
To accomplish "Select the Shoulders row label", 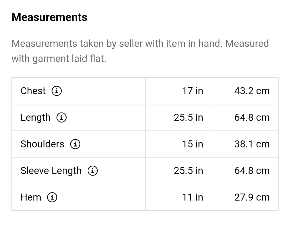I will pos(42,144).
